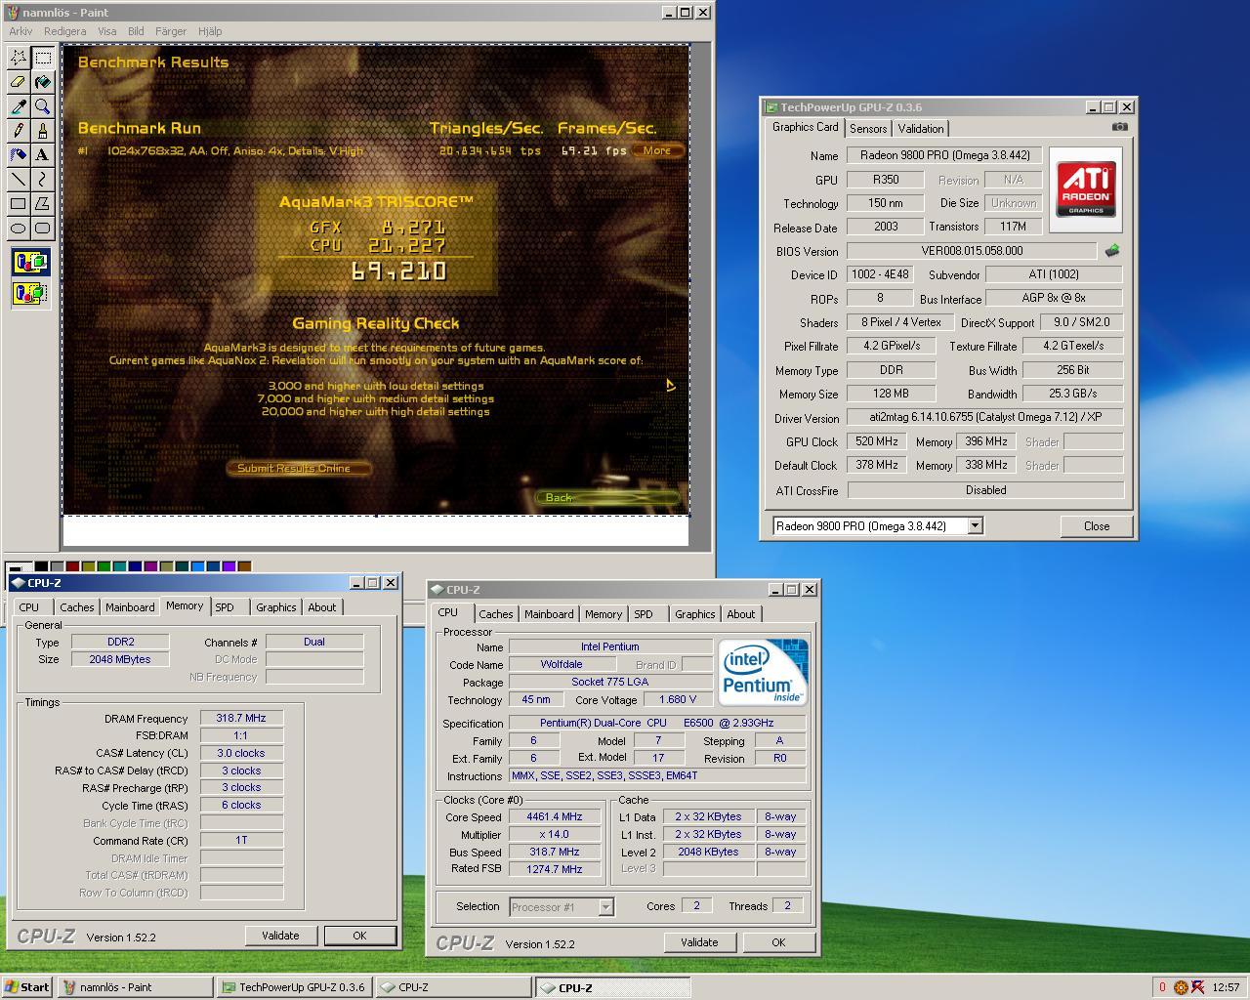Image resolution: width=1250 pixels, height=1000 pixels.
Task: Choose the opaque selection mode option
Action: [31, 262]
